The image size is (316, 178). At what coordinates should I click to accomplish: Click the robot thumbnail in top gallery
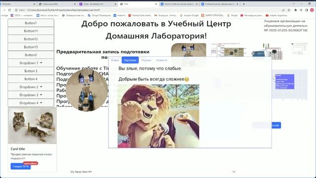(x=189, y=50)
